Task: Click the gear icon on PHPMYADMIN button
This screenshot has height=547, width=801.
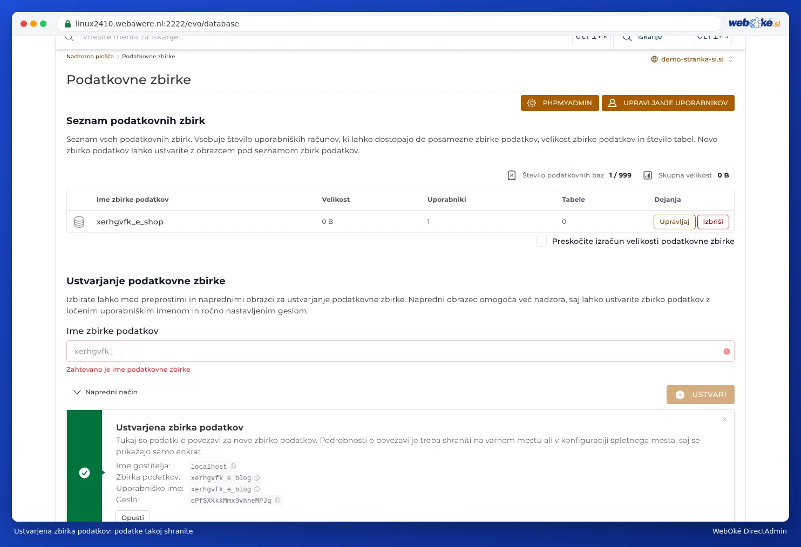Action: click(x=532, y=103)
